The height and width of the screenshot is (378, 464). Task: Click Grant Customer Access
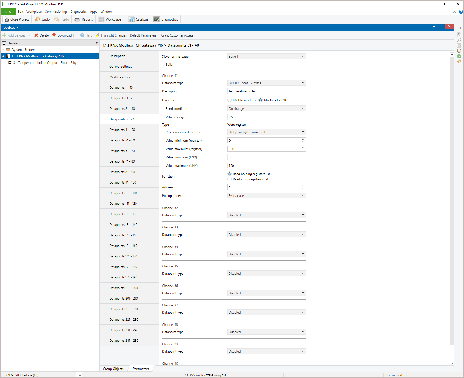point(177,35)
